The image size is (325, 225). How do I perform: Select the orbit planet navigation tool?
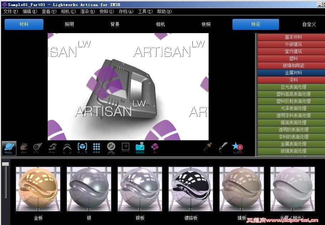[9, 148]
